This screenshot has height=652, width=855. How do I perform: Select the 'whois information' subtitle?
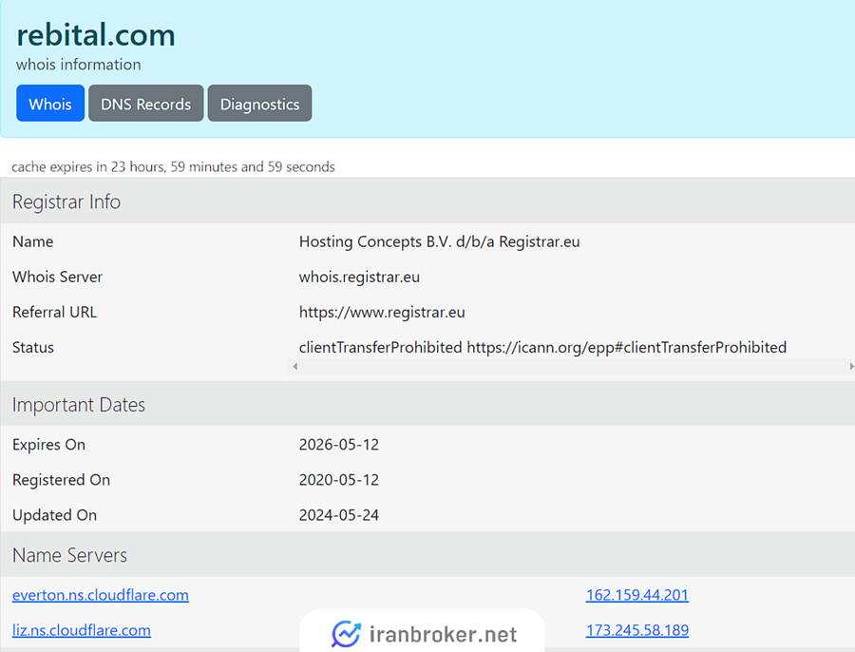(79, 65)
